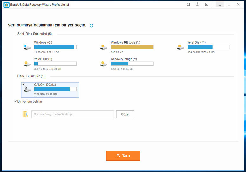
Task: Click the Windows (C:) drive icon
Action: point(27,47)
